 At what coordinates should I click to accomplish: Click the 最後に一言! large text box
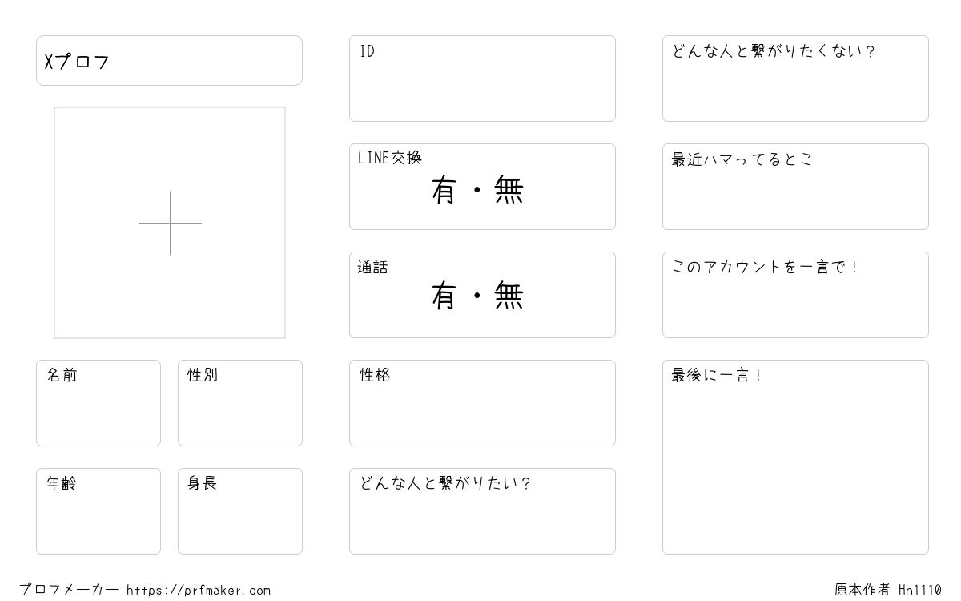(x=795, y=457)
